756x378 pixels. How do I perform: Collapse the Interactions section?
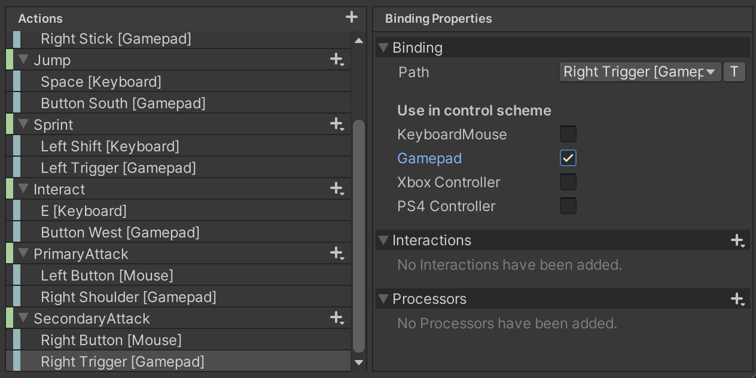point(384,240)
